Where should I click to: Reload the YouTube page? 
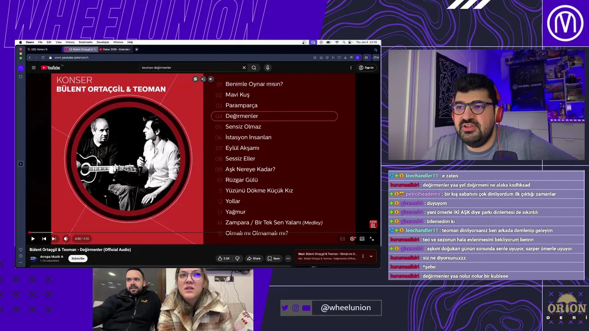[43, 57]
